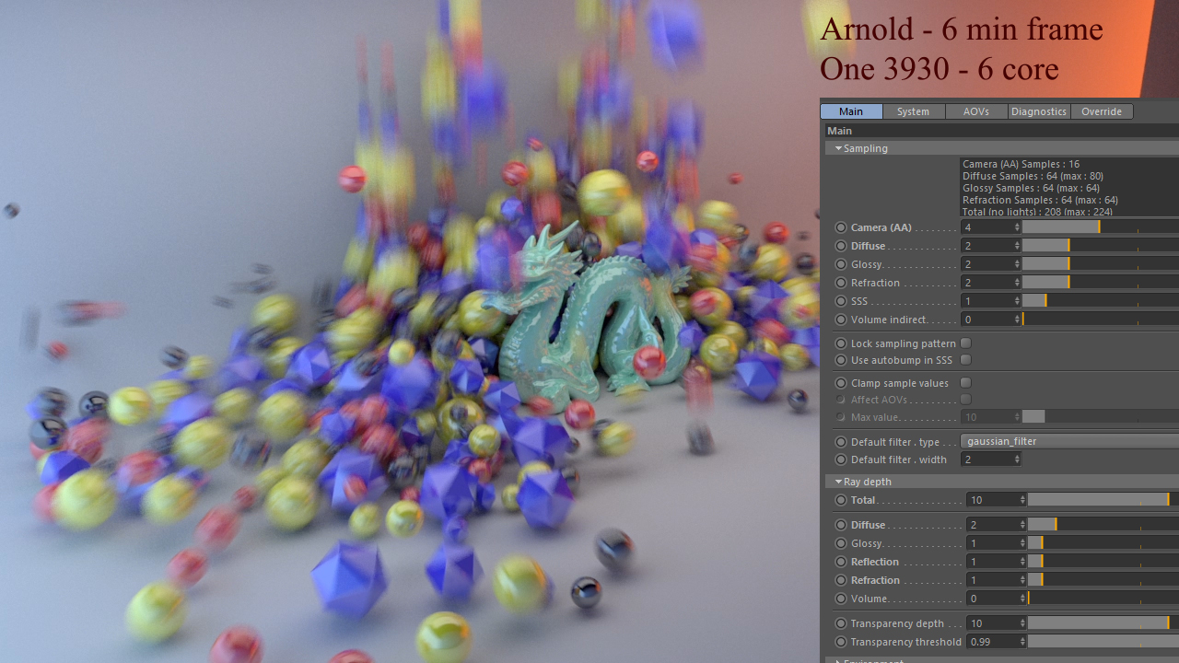This screenshot has width=1179, height=663.
Task: Click the Transparency threshold slider
Action: [1103, 642]
